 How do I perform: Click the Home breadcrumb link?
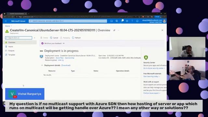click(x=7, y=26)
